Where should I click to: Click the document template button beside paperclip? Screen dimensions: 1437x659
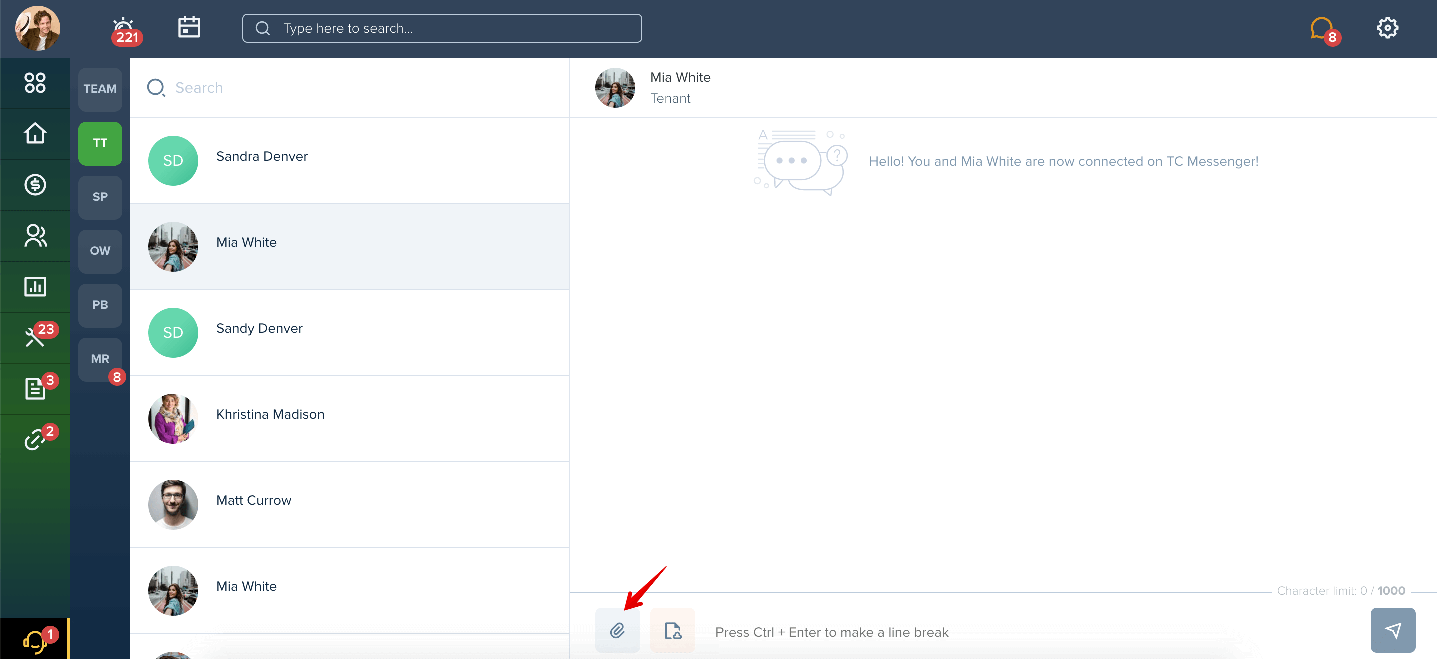point(673,630)
